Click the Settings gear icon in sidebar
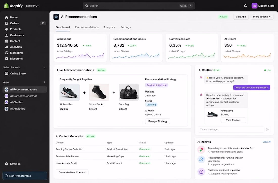 coord(6,164)
